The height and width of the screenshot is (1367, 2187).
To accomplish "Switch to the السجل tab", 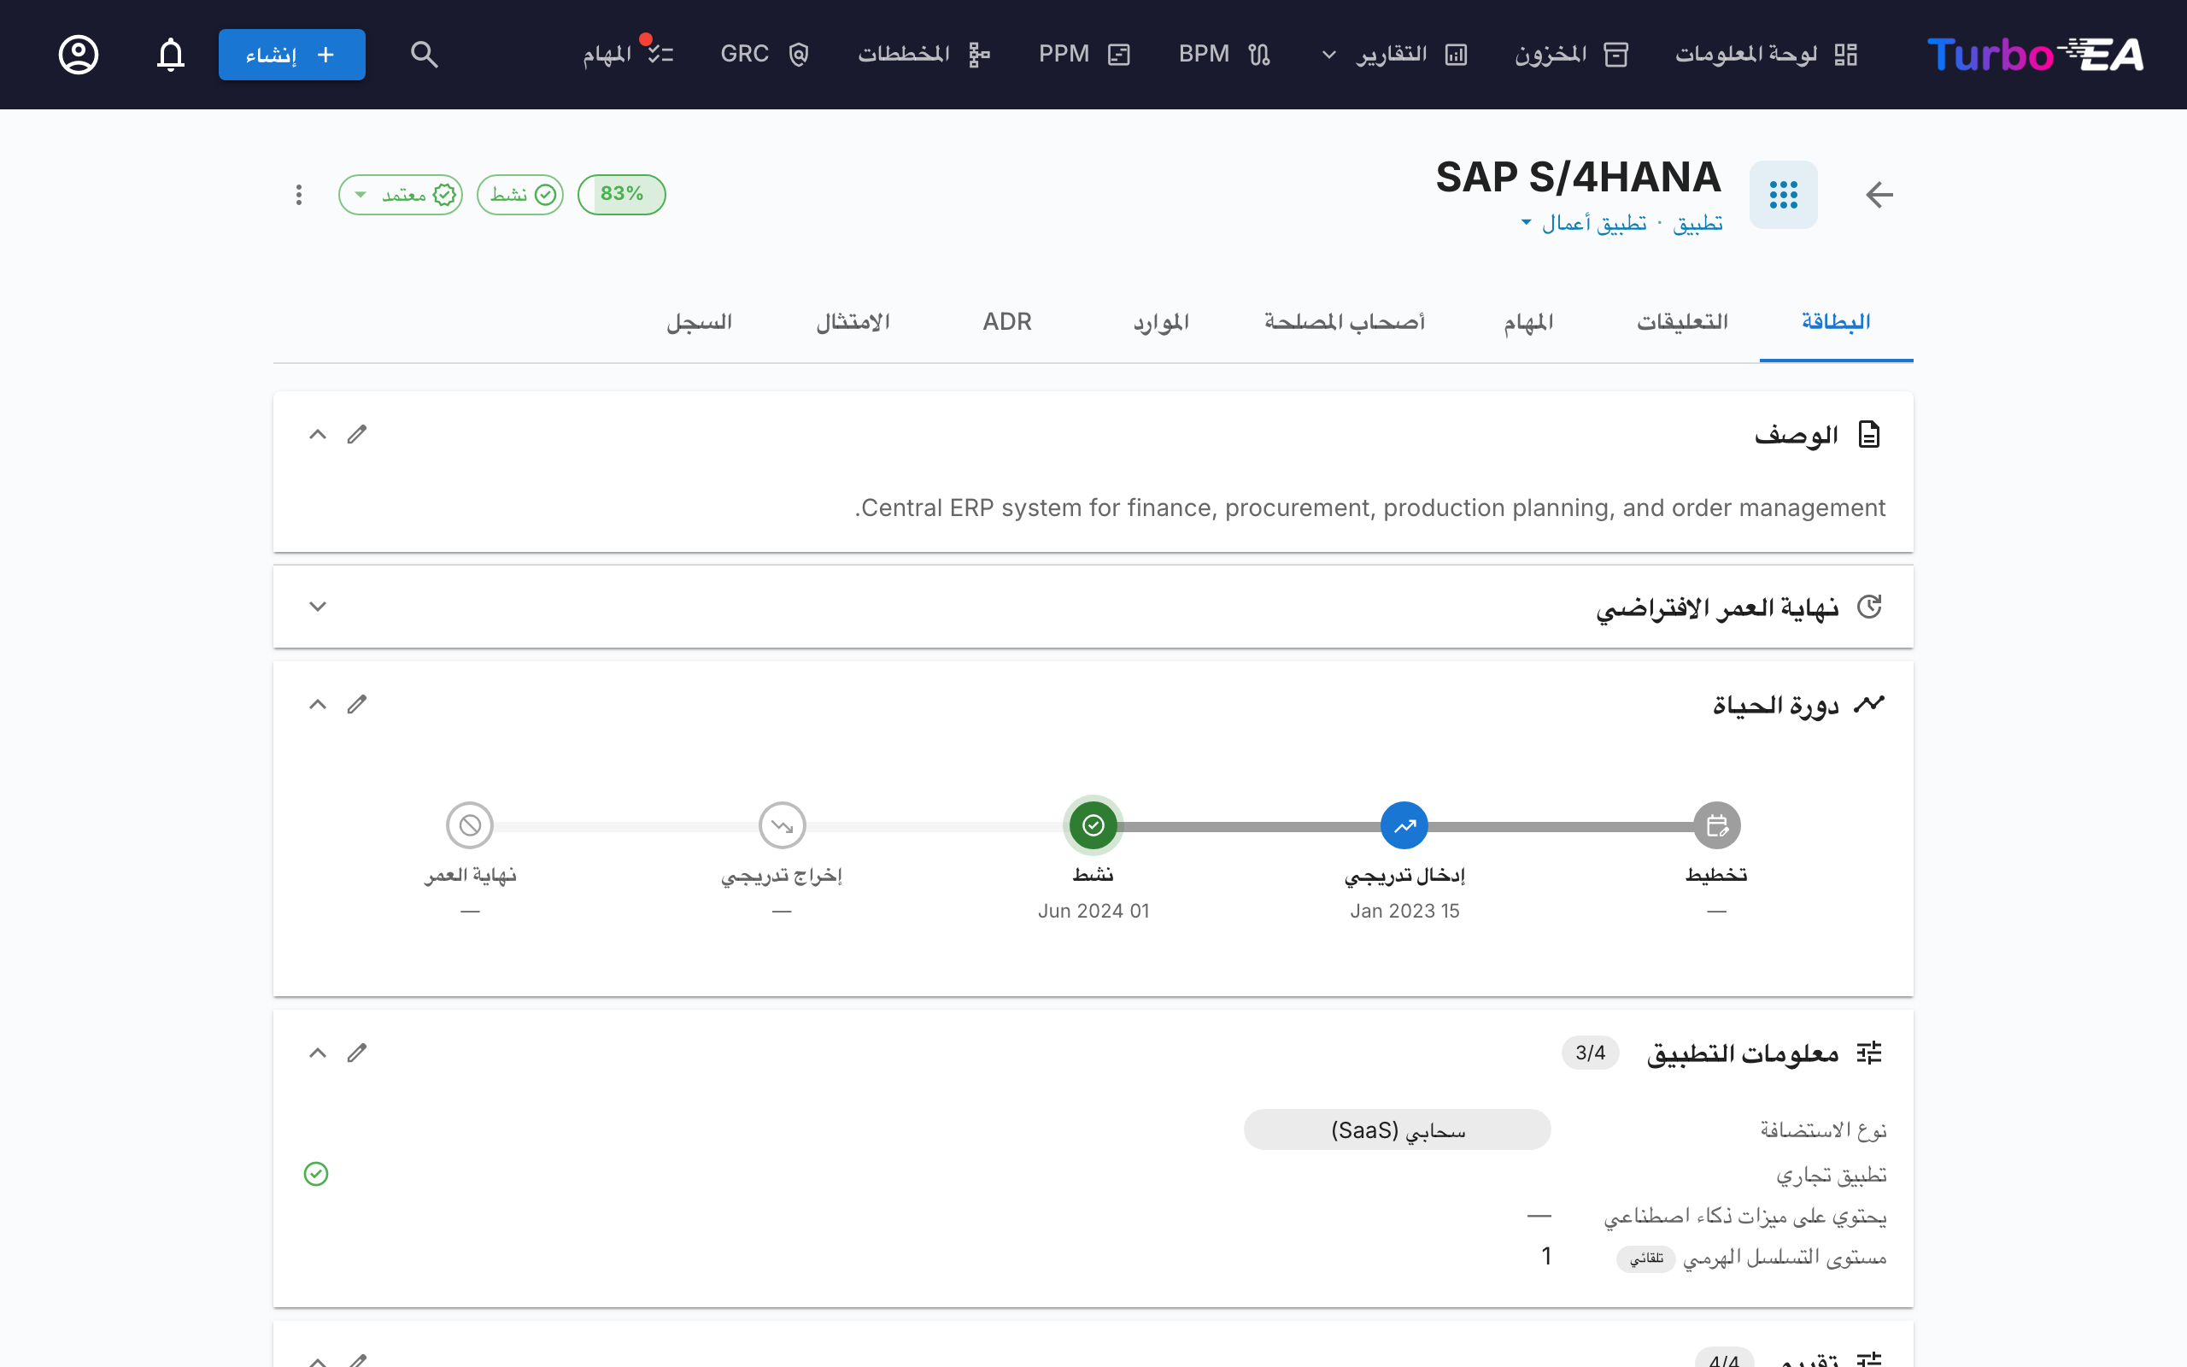I will coord(700,323).
